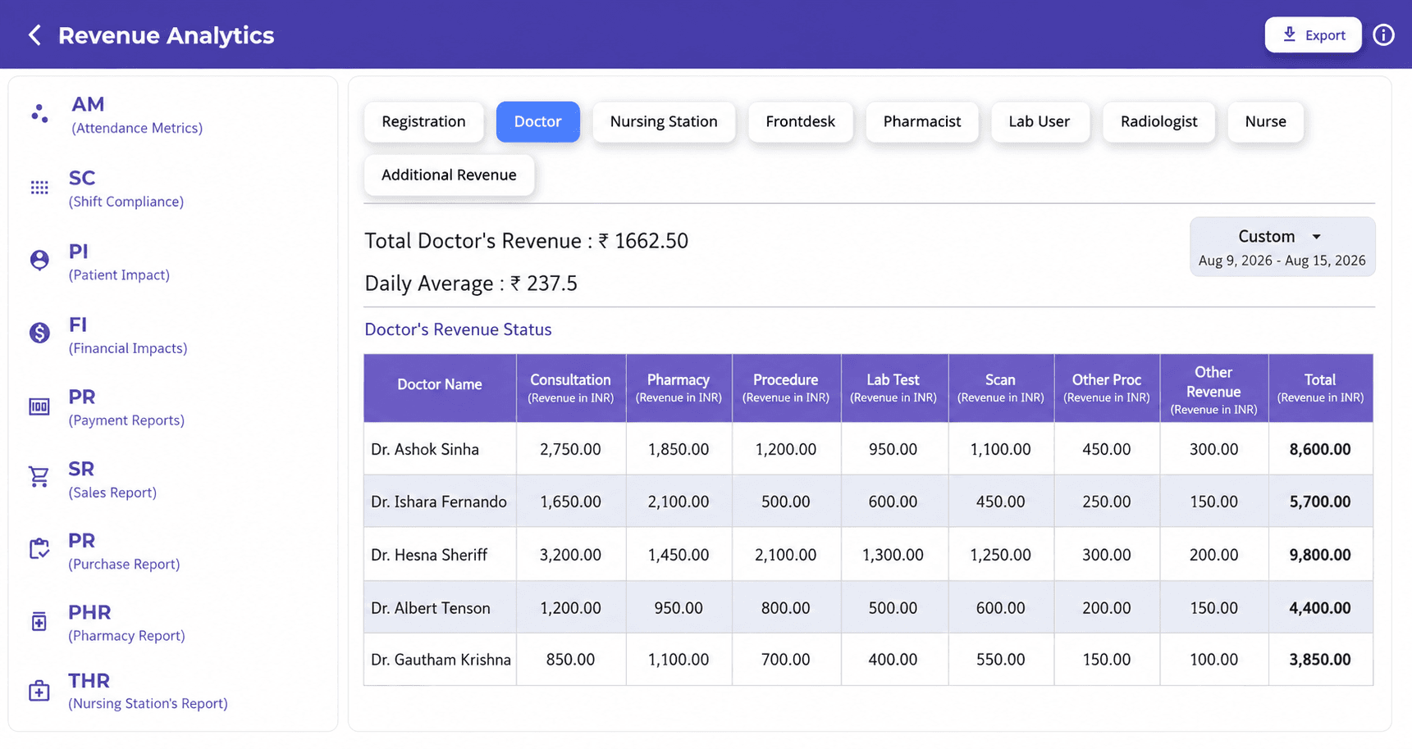Image resolution: width=1412 pixels, height=749 pixels.
Task: Click the Consultation column header
Action: (x=570, y=388)
